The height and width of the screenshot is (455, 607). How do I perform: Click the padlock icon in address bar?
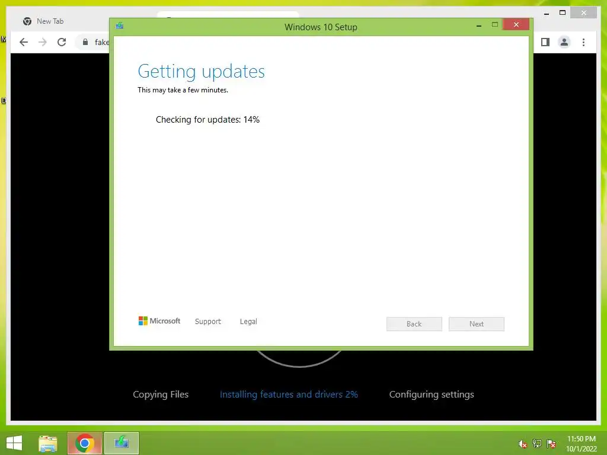(85, 42)
